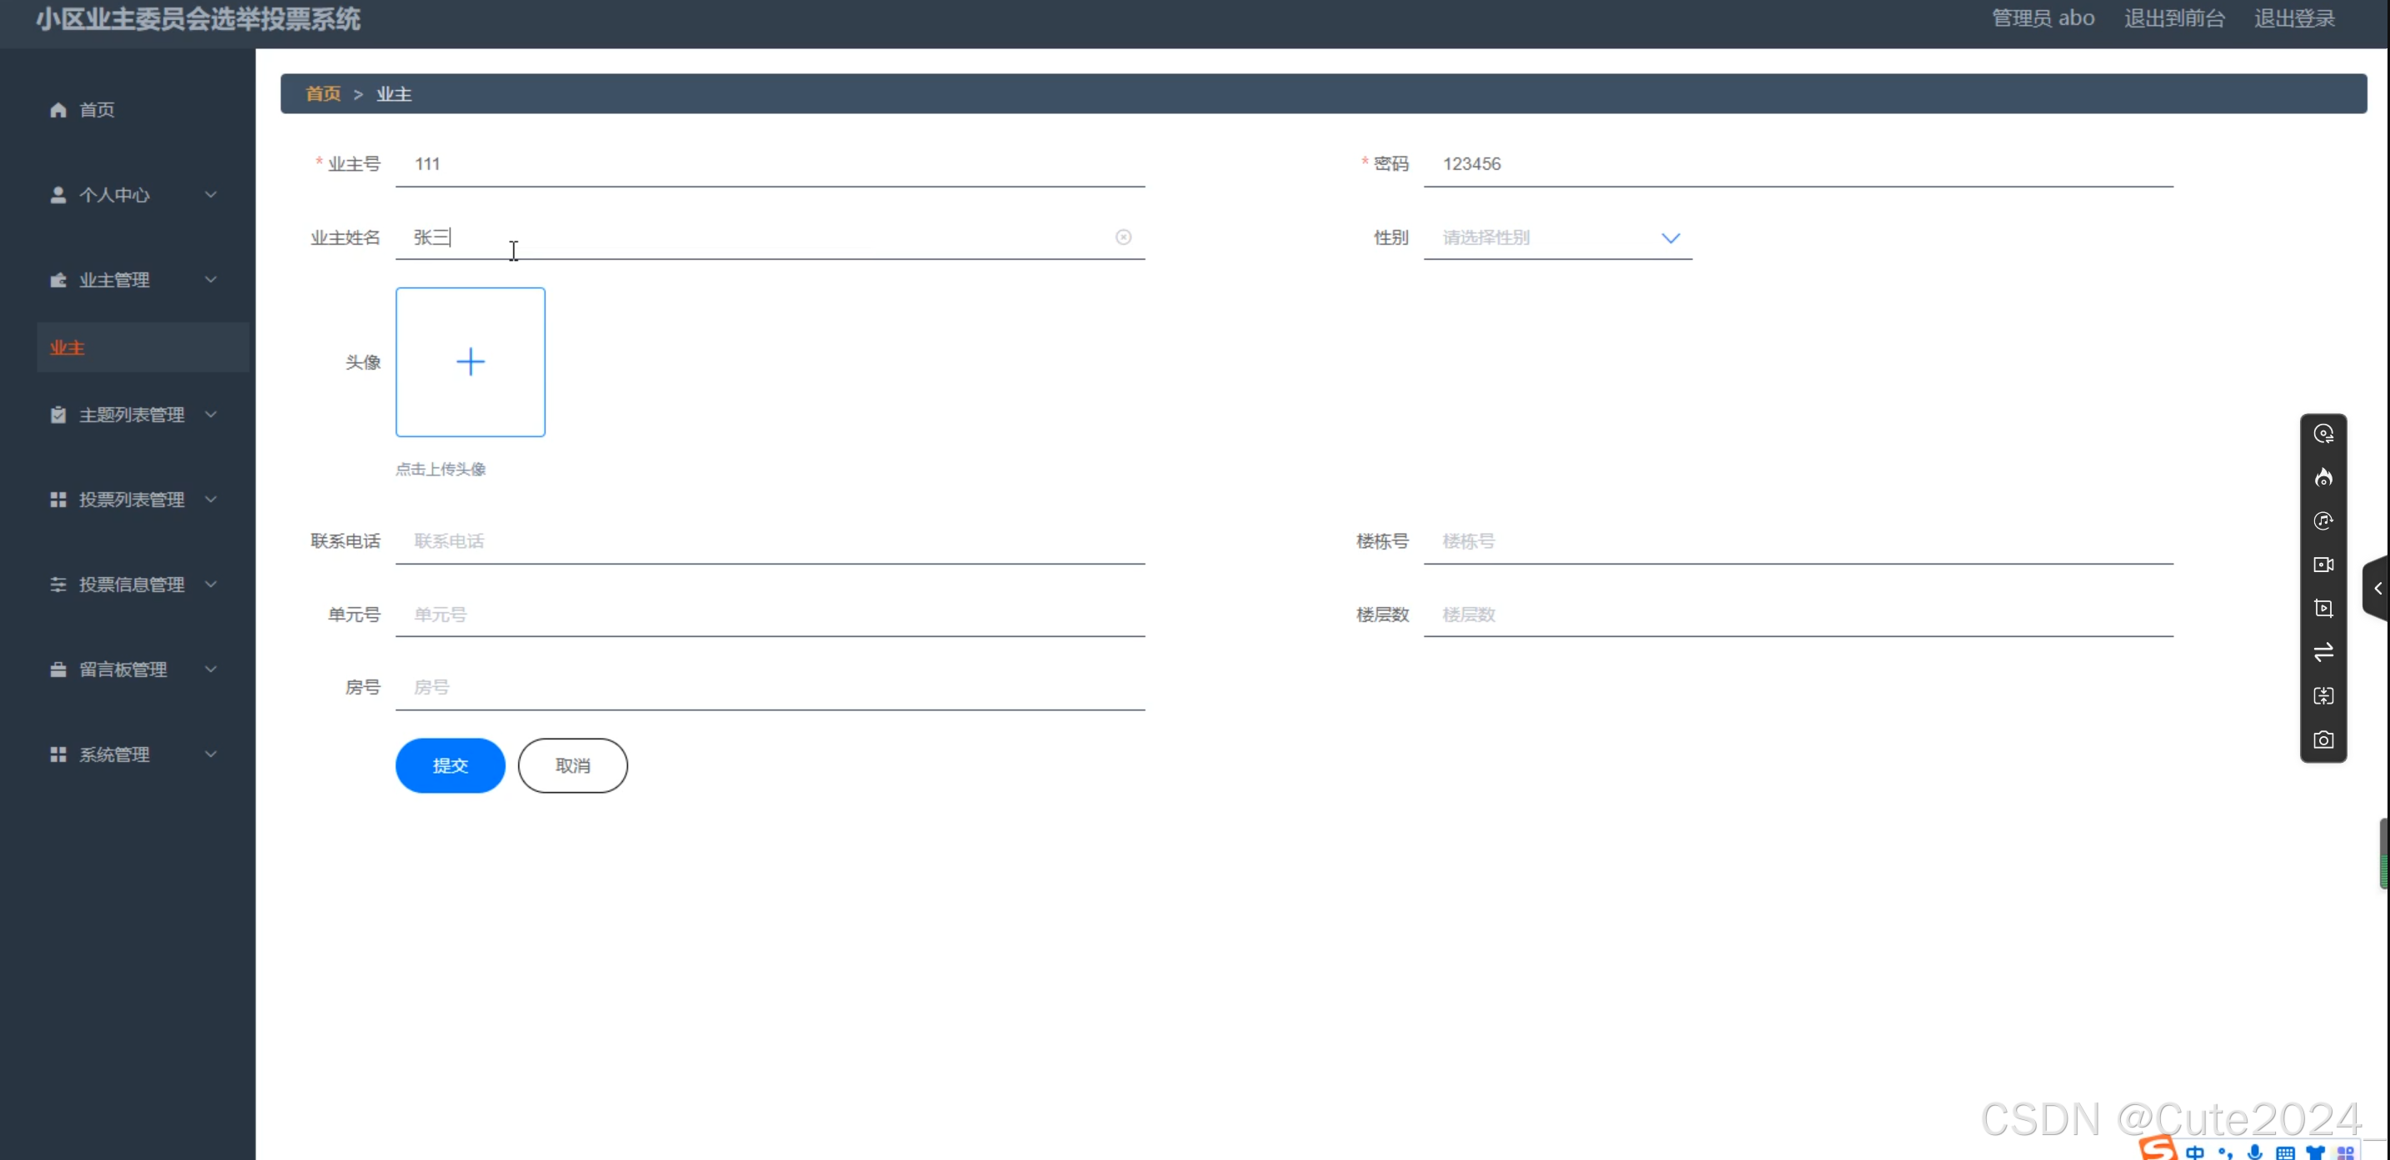Click 管理员 abo in the header

tap(2043, 18)
